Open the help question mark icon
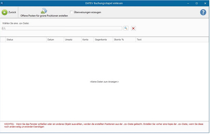The image size is (210, 134). 203,12
